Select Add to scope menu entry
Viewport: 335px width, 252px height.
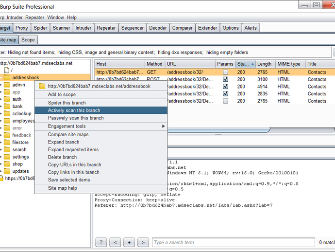[101, 94]
